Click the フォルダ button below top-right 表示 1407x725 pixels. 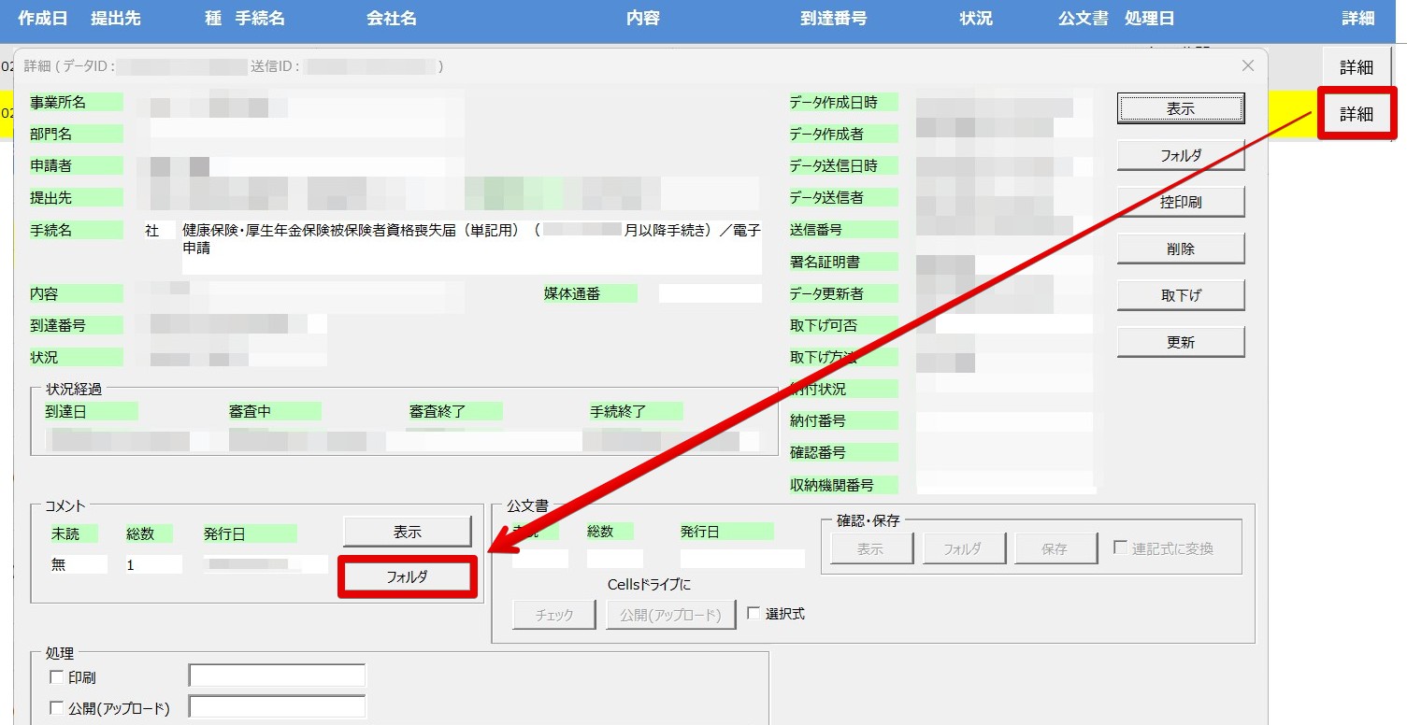coord(1181,155)
